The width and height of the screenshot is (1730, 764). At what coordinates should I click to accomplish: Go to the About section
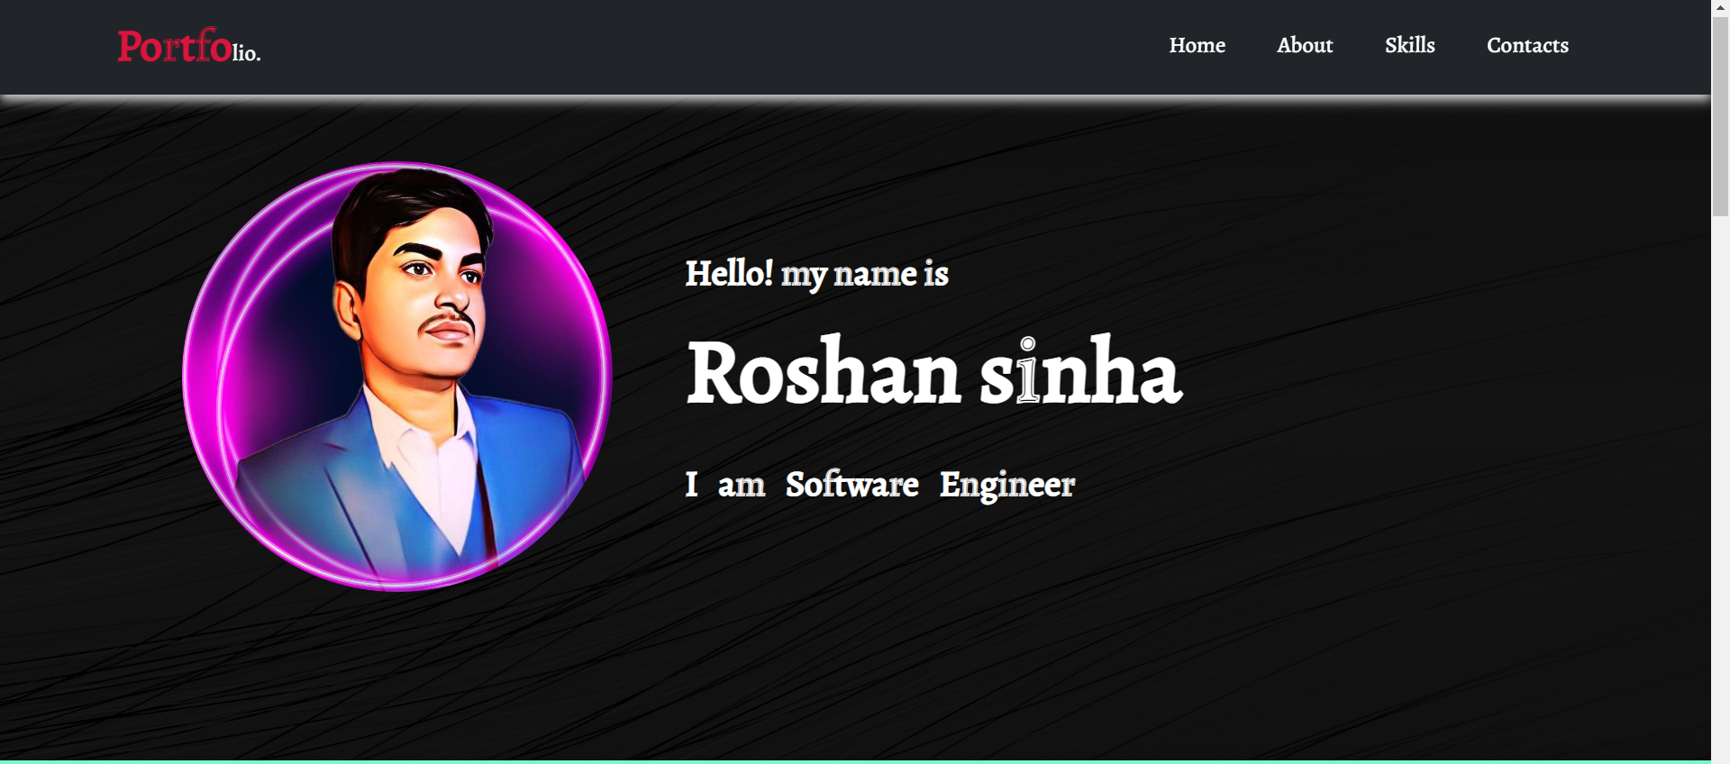click(1305, 45)
